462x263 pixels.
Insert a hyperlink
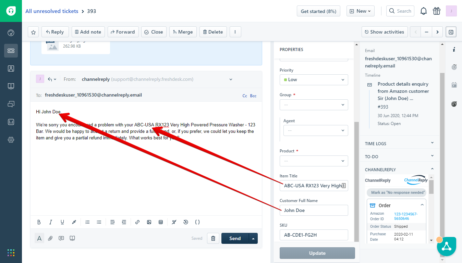pos(137,222)
